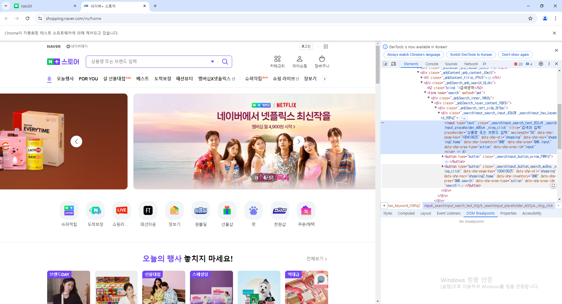Click Always match Chrome's language
Image resolution: width=562 pixels, height=304 pixels.
click(414, 55)
